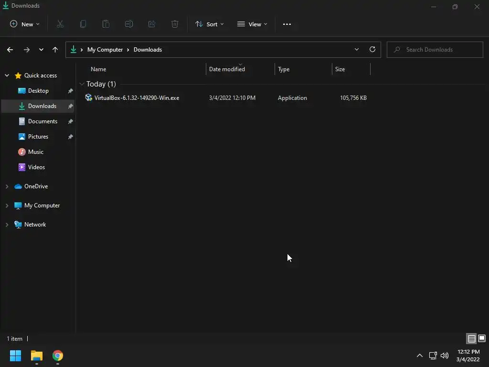Click the Paste clipboard icon
Image resolution: width=489 pixels, height=367 pixels.
click(x=106, y=24)
